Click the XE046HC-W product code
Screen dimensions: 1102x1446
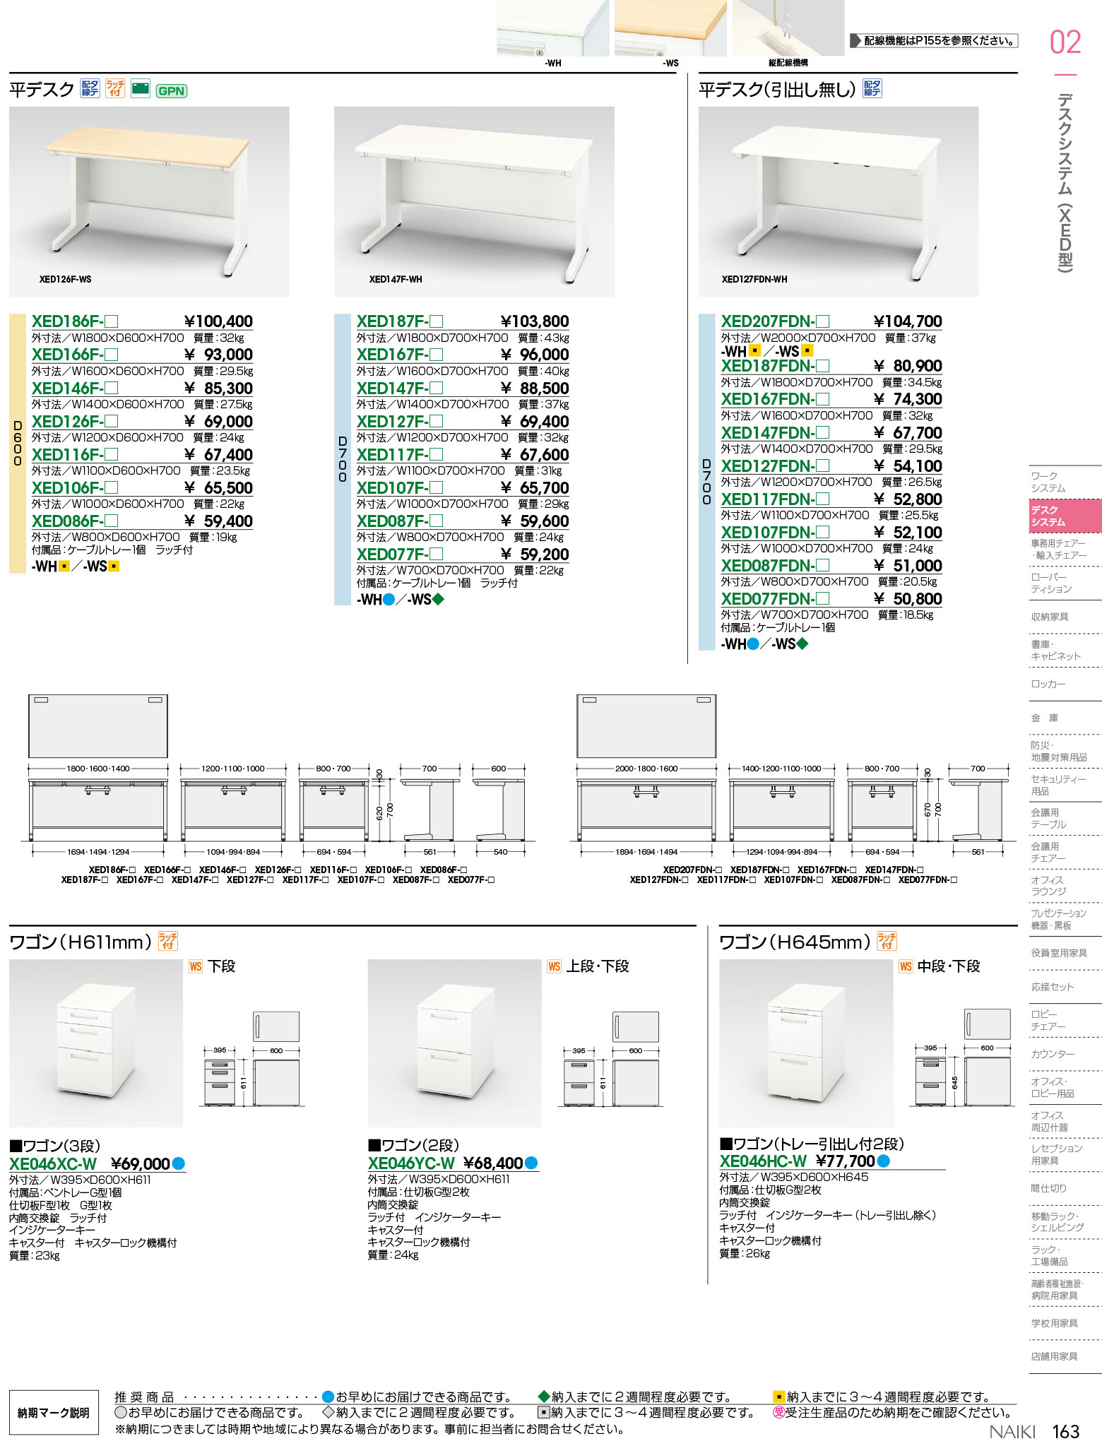(763, 1161)
